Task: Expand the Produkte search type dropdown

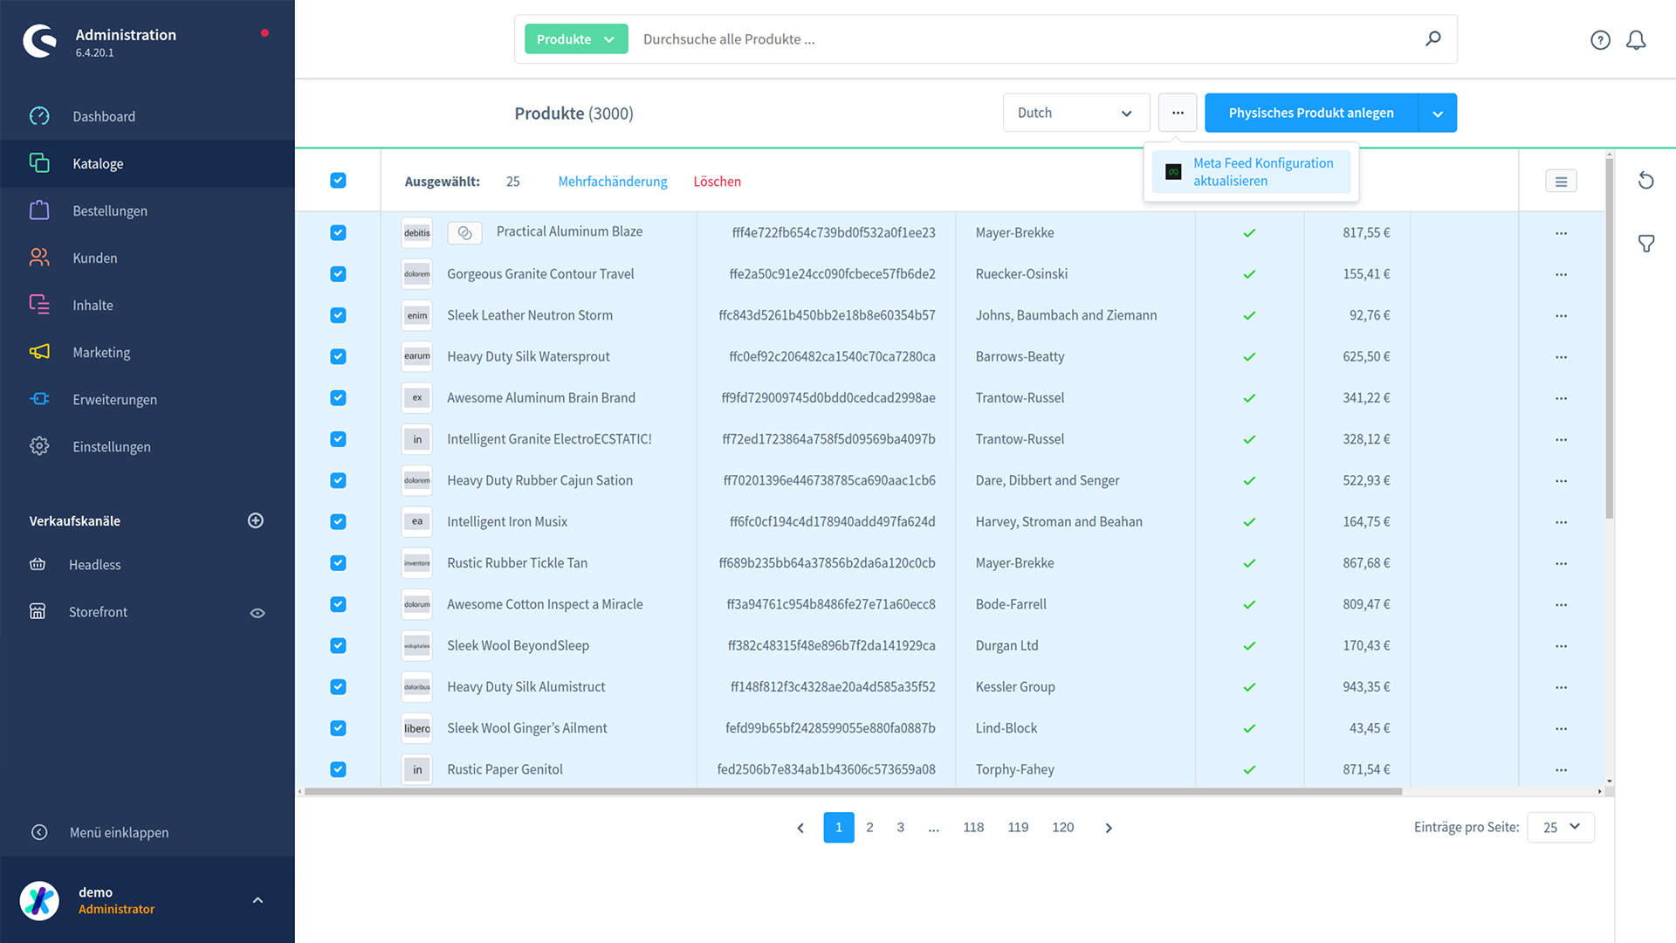Action: click(x=576, y=39)
